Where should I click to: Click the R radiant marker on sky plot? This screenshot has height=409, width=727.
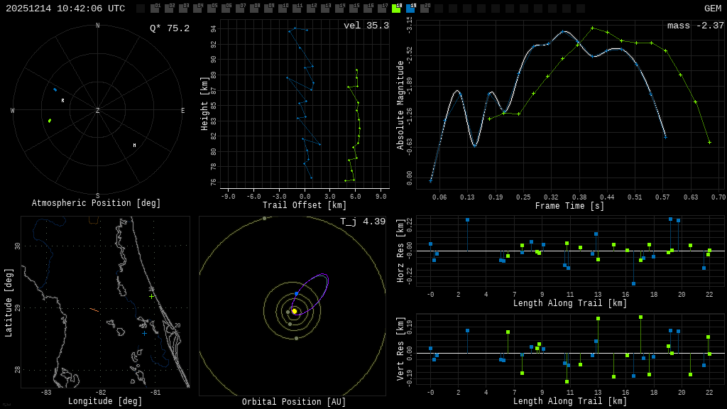62,100
